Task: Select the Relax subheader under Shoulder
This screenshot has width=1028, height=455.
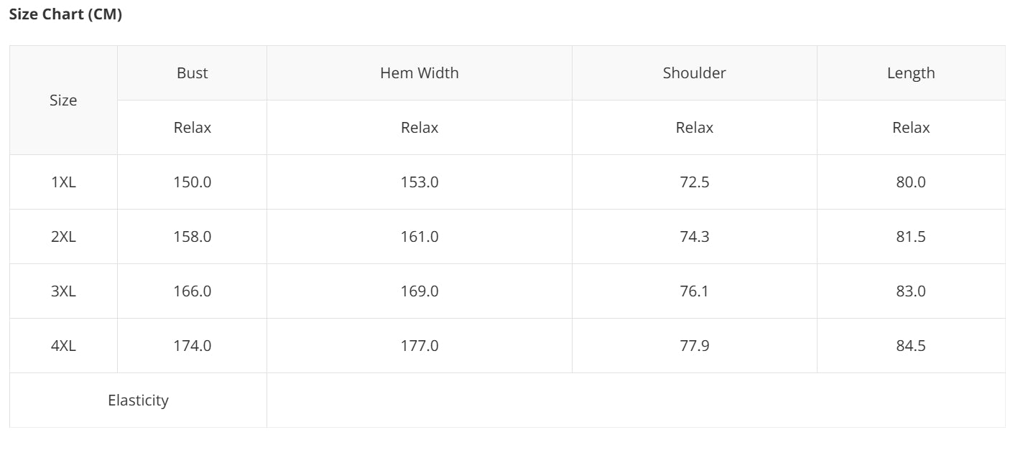Action: [x=694, y=128]
